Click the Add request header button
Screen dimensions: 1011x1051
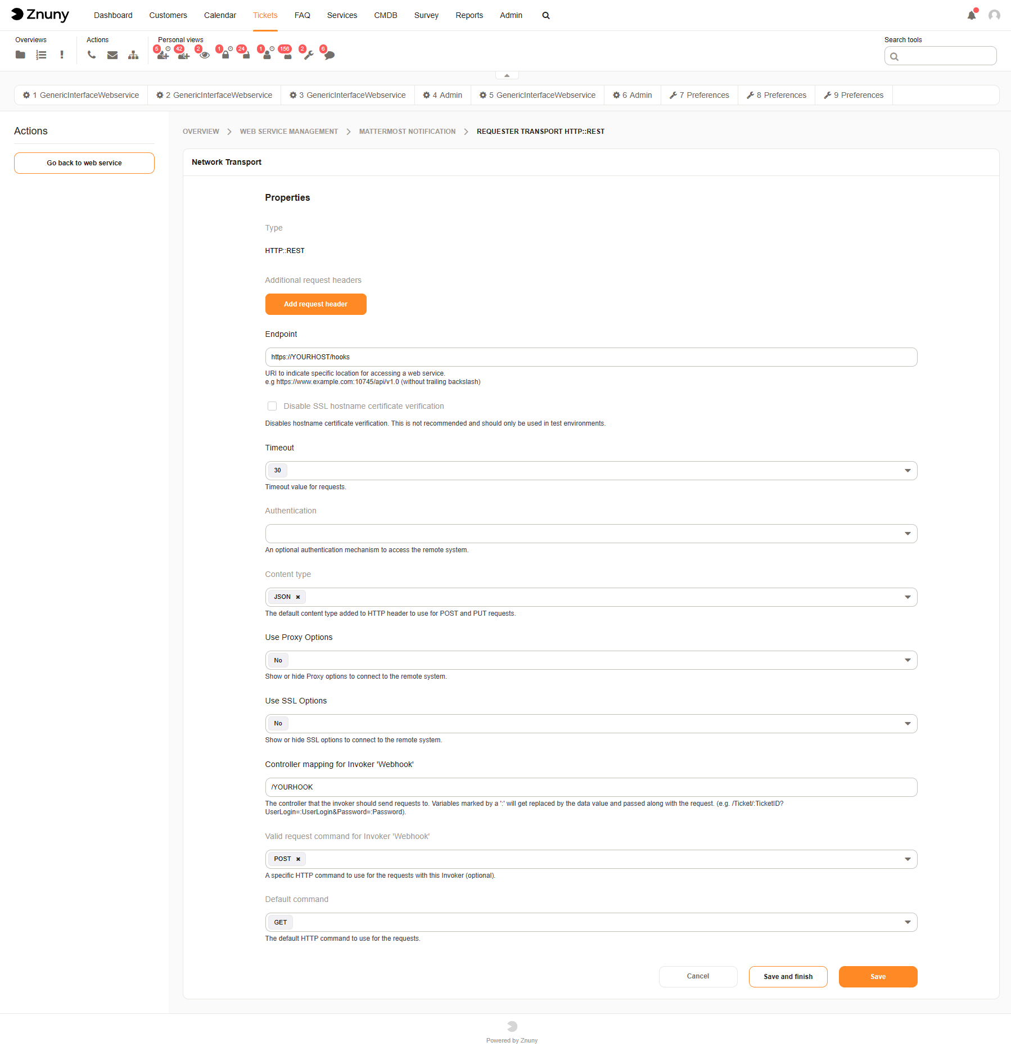[x=315, y=304]
